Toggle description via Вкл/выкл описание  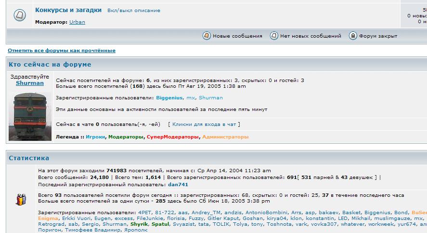[134, 10]
